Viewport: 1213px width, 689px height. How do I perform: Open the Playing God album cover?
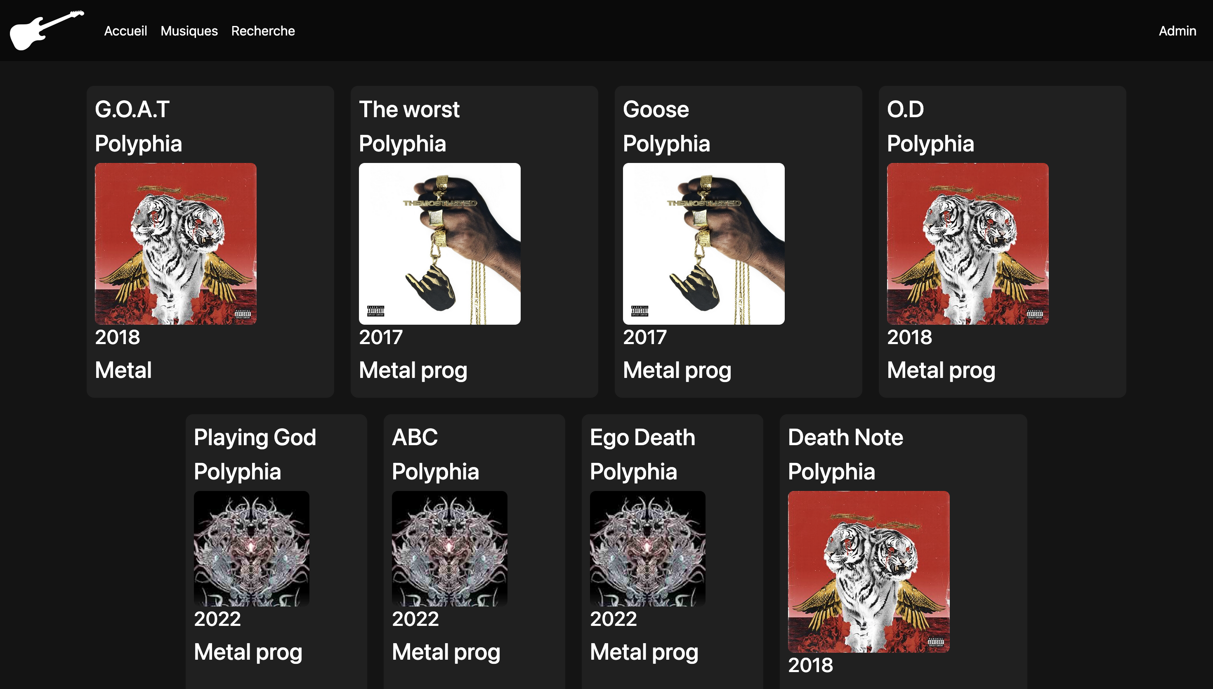pyautogui.click(x=252, y=549)
